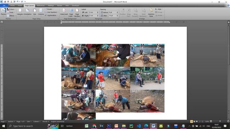Switch to Web Layout view
Image resolution: width=230 pixels, height=129 pixels.
tap(197, 121)
